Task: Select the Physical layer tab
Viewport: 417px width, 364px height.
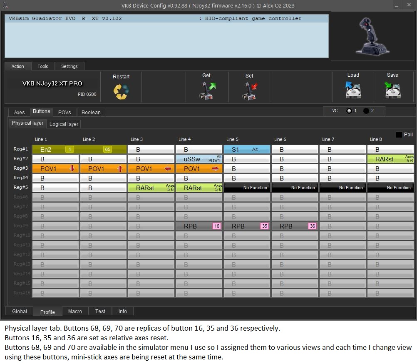Action: [x=27, y=123]
